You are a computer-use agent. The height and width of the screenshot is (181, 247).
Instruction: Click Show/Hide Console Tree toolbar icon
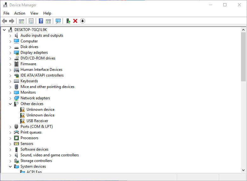pyautogui.click(x=22, y=21)
